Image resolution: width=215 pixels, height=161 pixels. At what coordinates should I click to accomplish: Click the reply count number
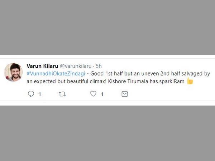coord(40,94)
